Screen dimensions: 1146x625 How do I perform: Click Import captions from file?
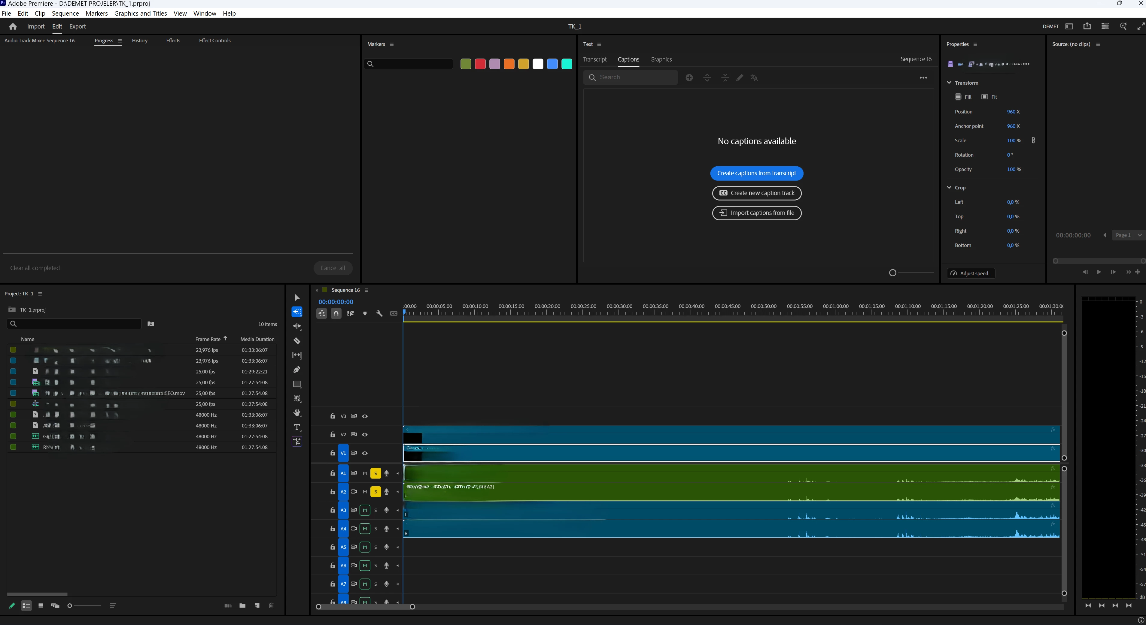point(756,213)
